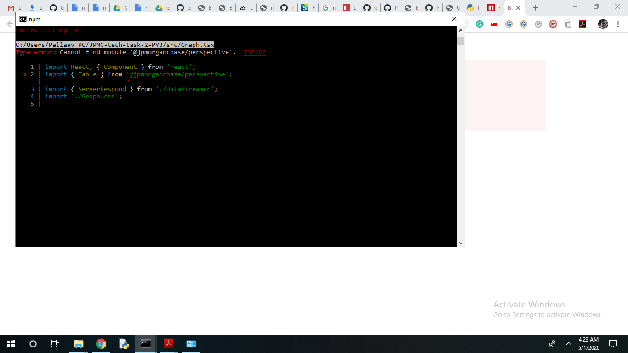Open the Action Center notification icon
Image resolution: width=628 pixels, height=353 pixels.
tap(613, 343)
